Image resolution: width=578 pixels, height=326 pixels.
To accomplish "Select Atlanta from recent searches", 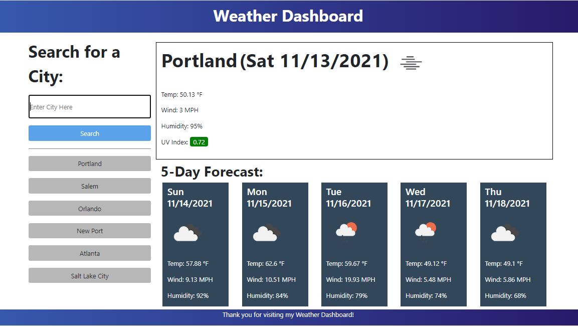I will [x=89, y=253].
